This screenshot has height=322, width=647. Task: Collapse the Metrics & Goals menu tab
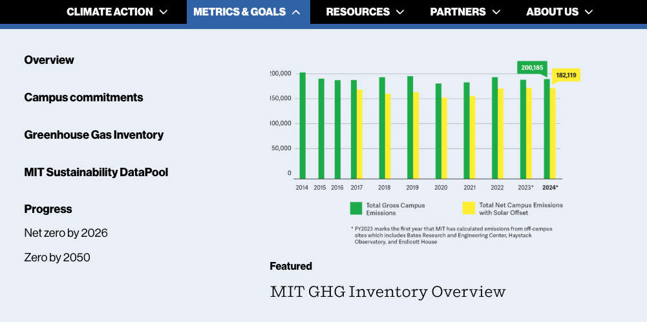(x=248, y=12)
